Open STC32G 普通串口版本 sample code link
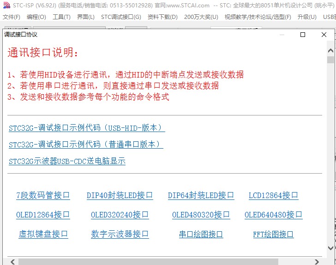Image resolution: width=336 pixels, height=265 pixels. tap(86, 145)
